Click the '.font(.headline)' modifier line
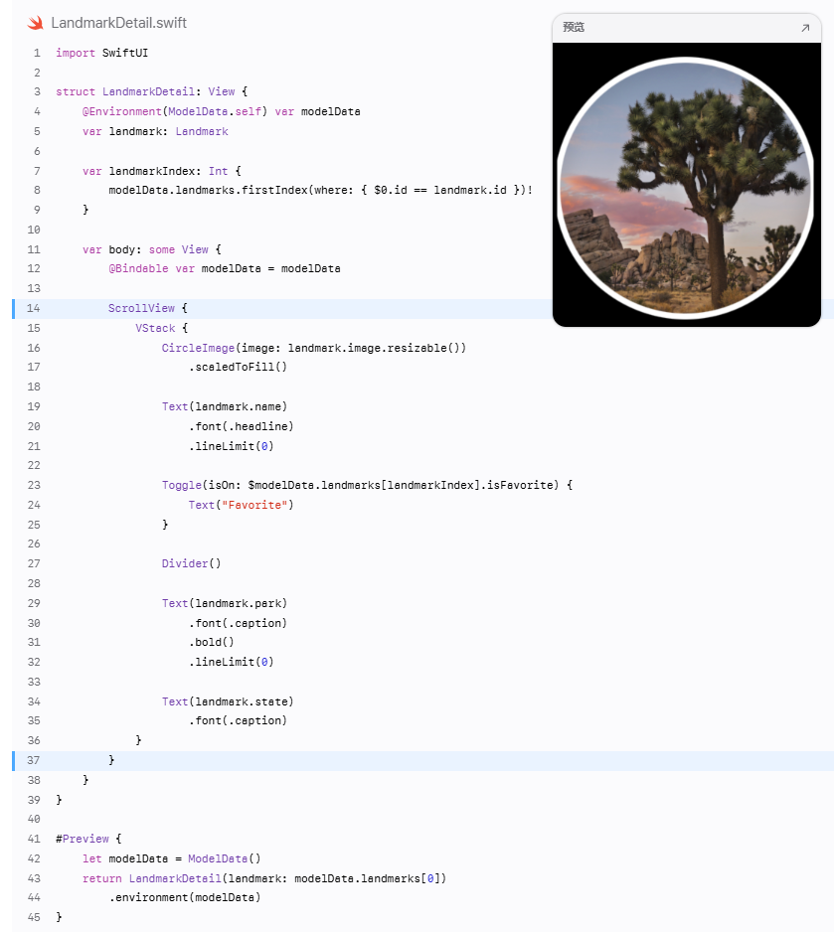This screenshot has height=932, width=834. (x=242, y=426)
